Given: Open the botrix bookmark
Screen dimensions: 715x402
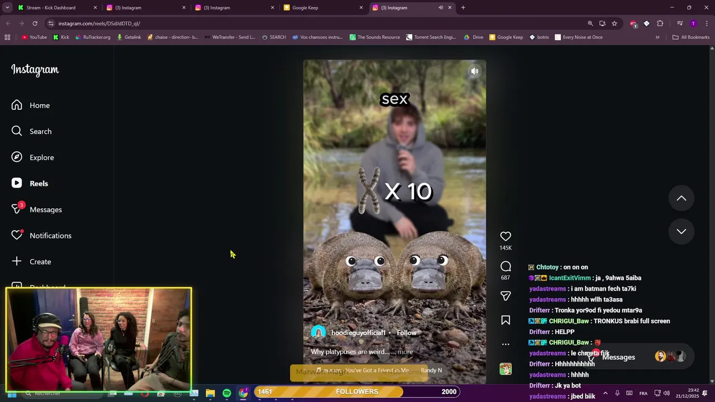Looking at the screenshot, I should 539,37.
